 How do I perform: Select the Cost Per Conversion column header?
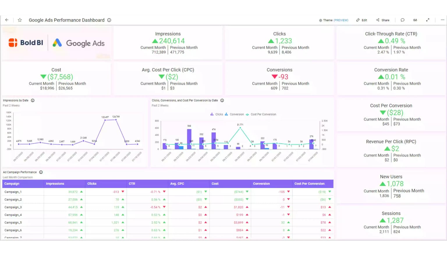pyautogui.click(x=309, y=184)
